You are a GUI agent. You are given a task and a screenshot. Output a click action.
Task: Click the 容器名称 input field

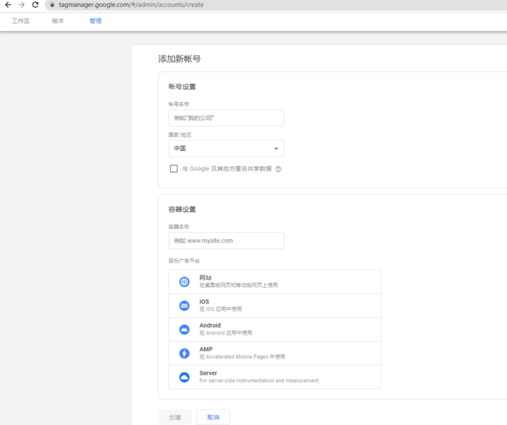(x=226, y=241)
